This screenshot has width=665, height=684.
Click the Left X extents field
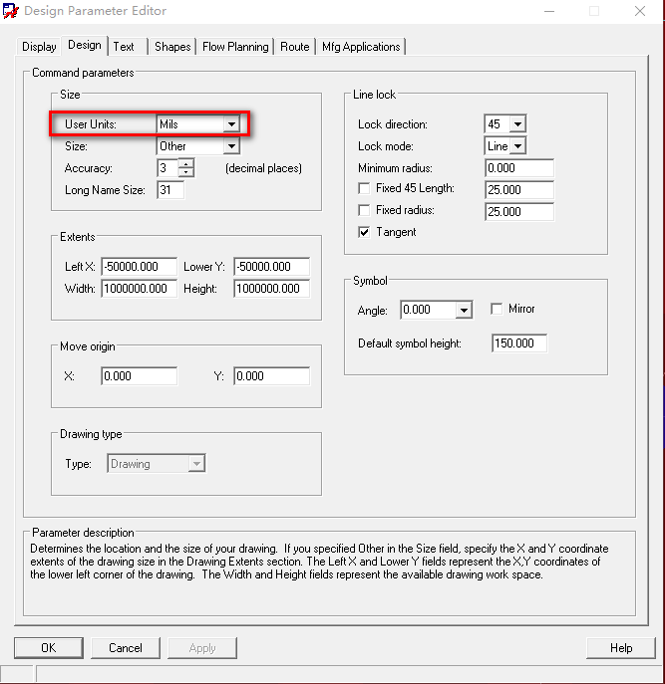(x=140, y=267)
